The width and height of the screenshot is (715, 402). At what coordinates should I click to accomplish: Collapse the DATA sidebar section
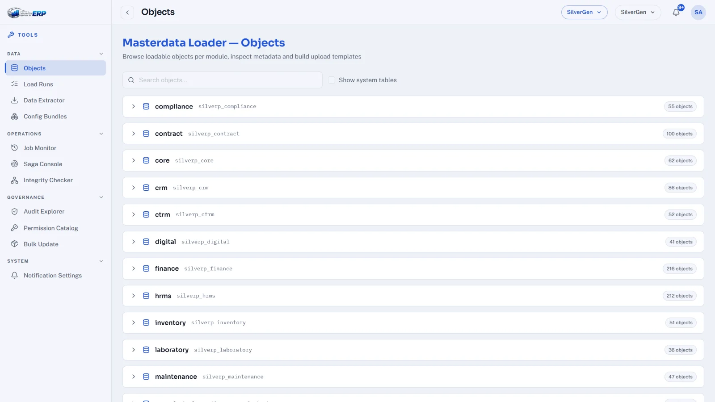[x=101, y=54]
